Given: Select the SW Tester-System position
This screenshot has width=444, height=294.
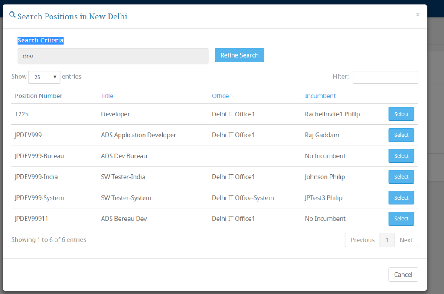Looking at the screenshot, I should click(401, 197).
